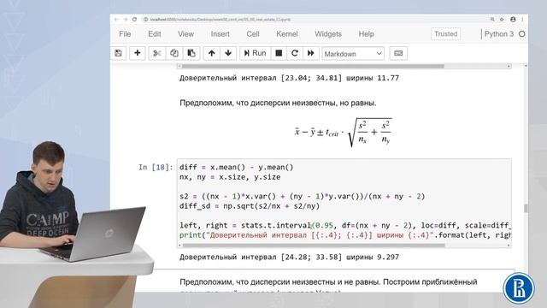The height and width of the screenshot is (308, 547).
Task: Click the Python 3 kernel indicator circle
Action: tap(522, 34)
